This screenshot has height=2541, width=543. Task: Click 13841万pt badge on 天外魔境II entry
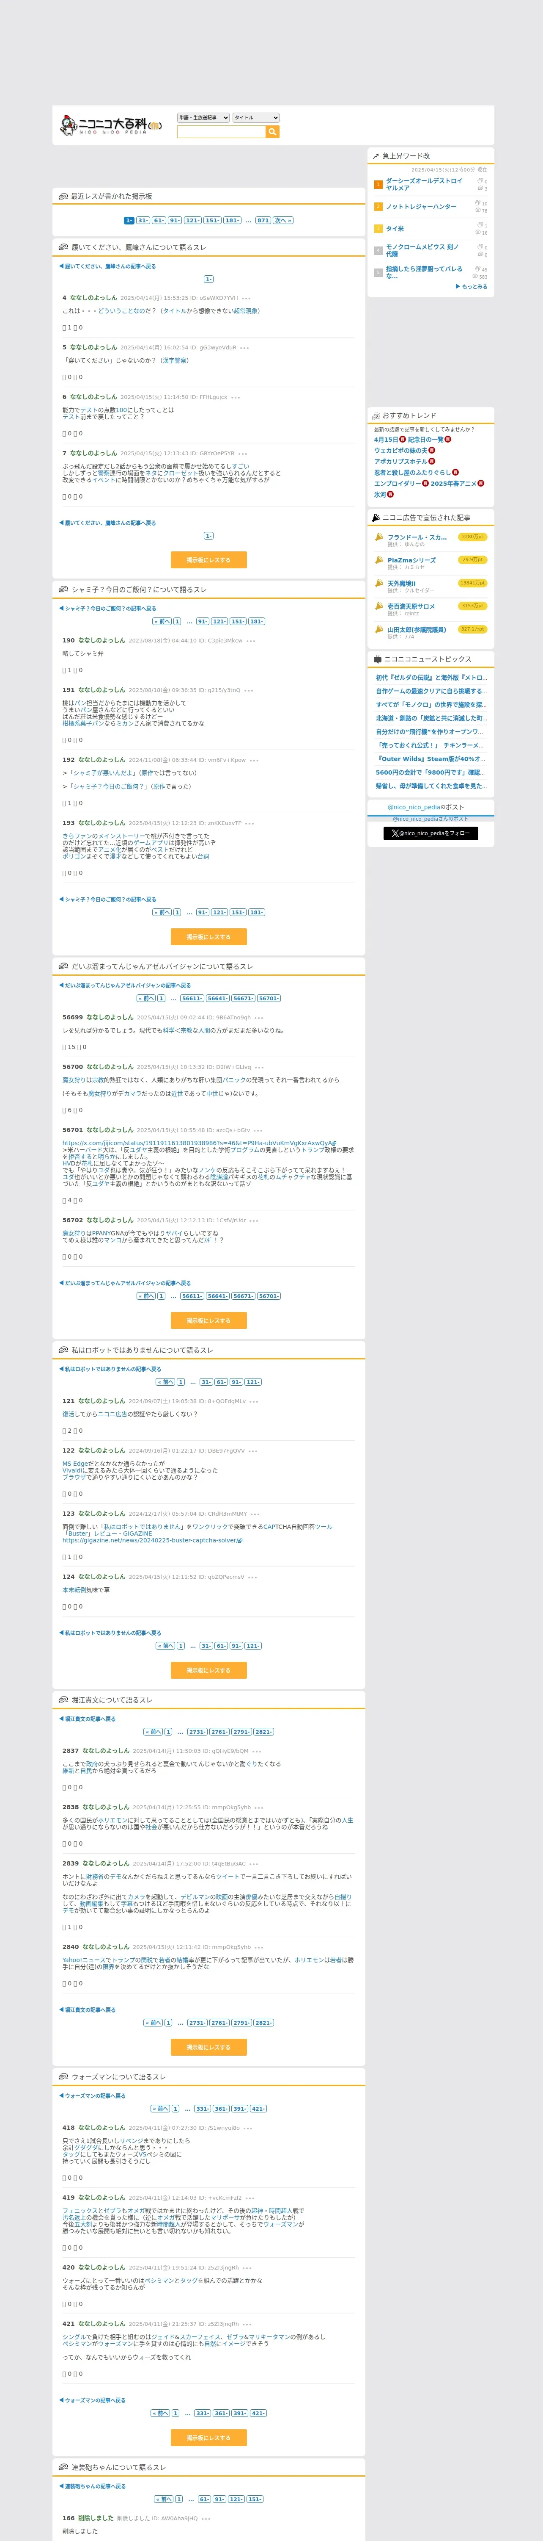pos(473,583)
